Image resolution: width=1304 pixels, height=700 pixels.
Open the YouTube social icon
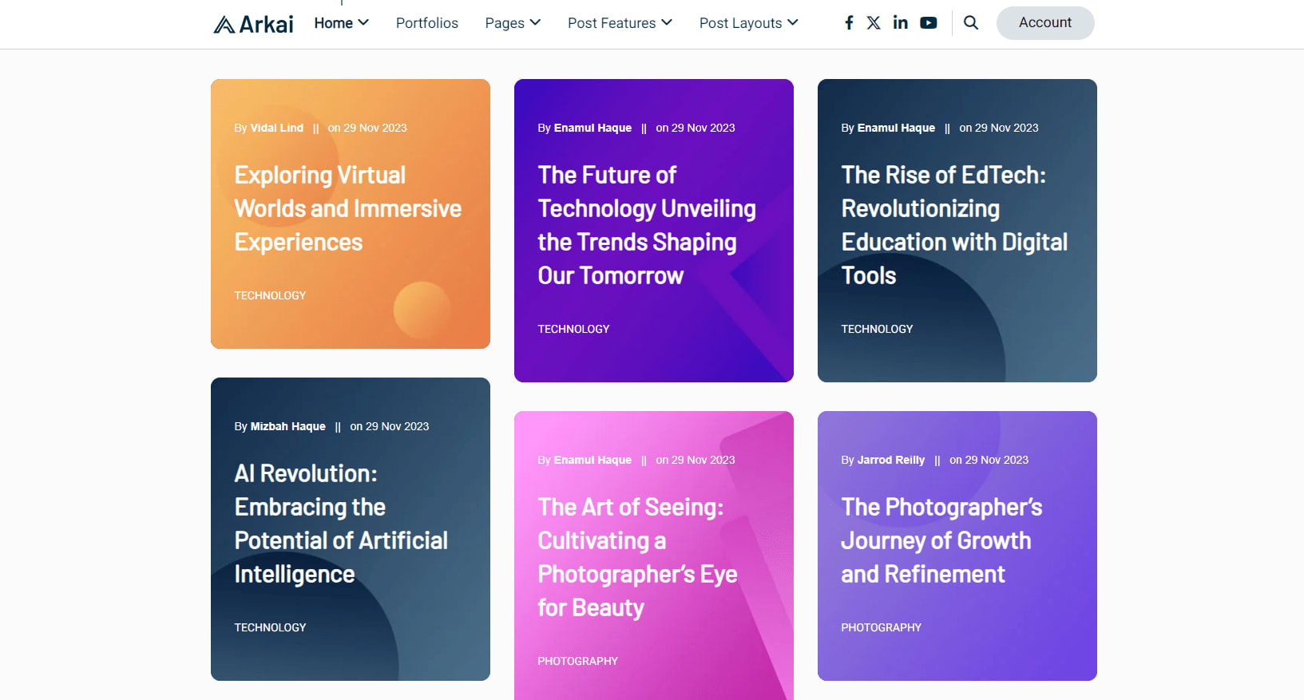click(928, 22)
